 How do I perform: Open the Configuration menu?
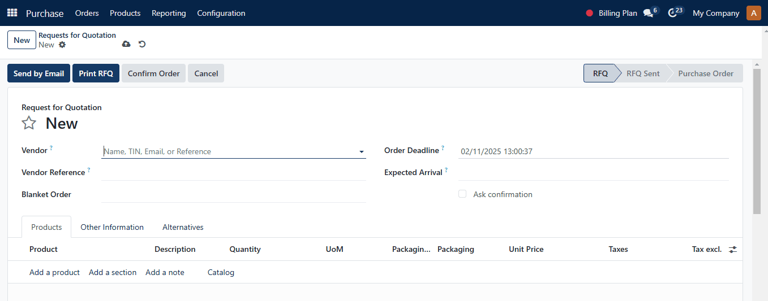point(221,13)
